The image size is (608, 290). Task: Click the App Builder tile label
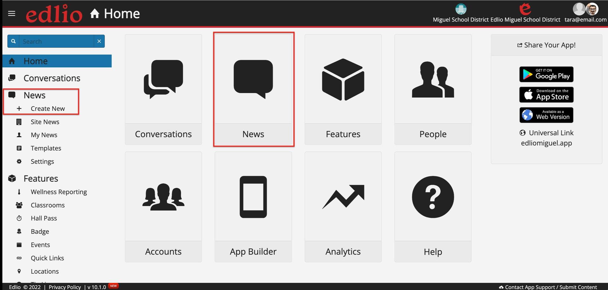[x=253, y=251]
